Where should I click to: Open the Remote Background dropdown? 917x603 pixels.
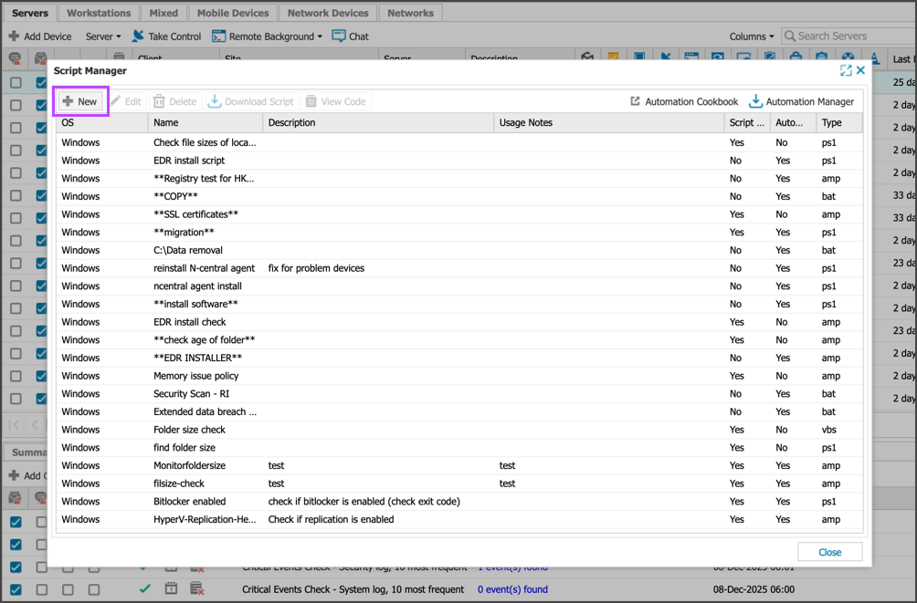pos(268,36)
